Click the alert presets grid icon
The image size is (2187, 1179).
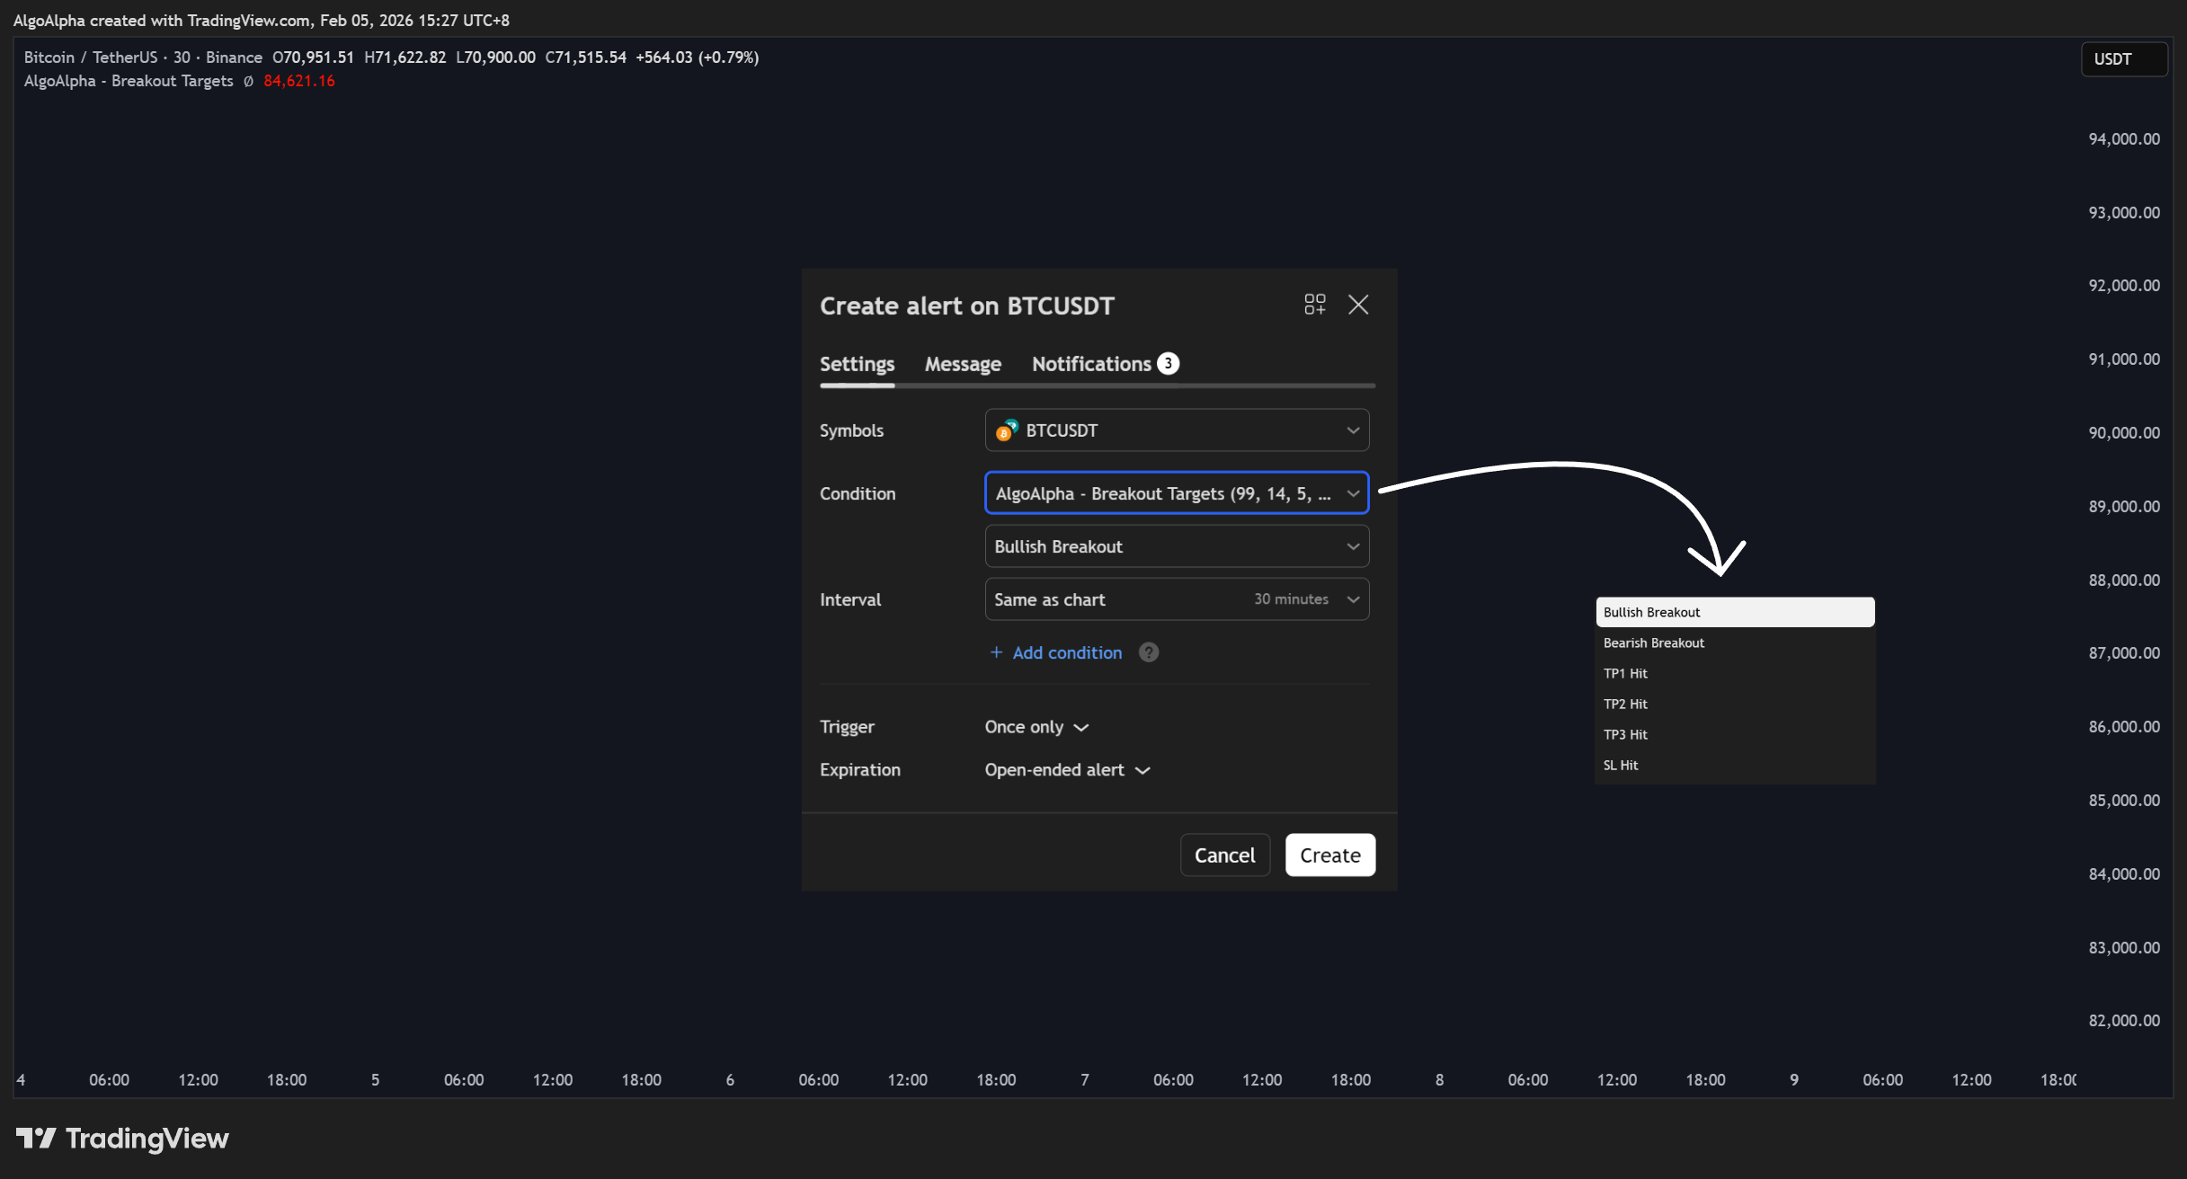point(1314,305)
